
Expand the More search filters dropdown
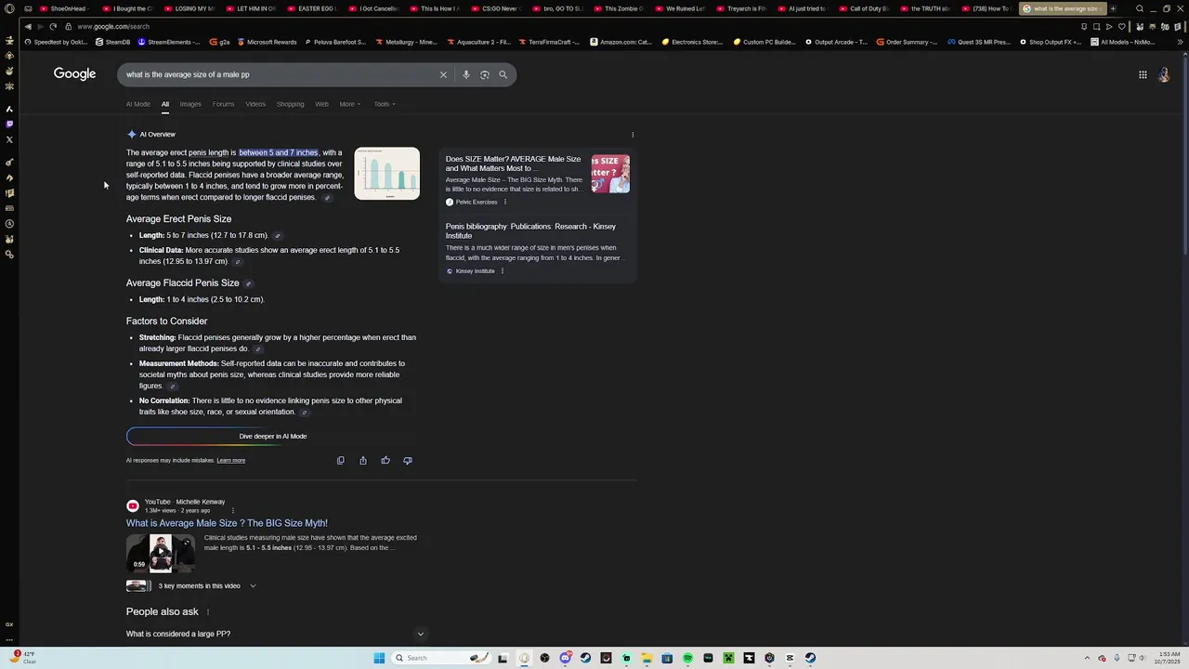(349, 104)
